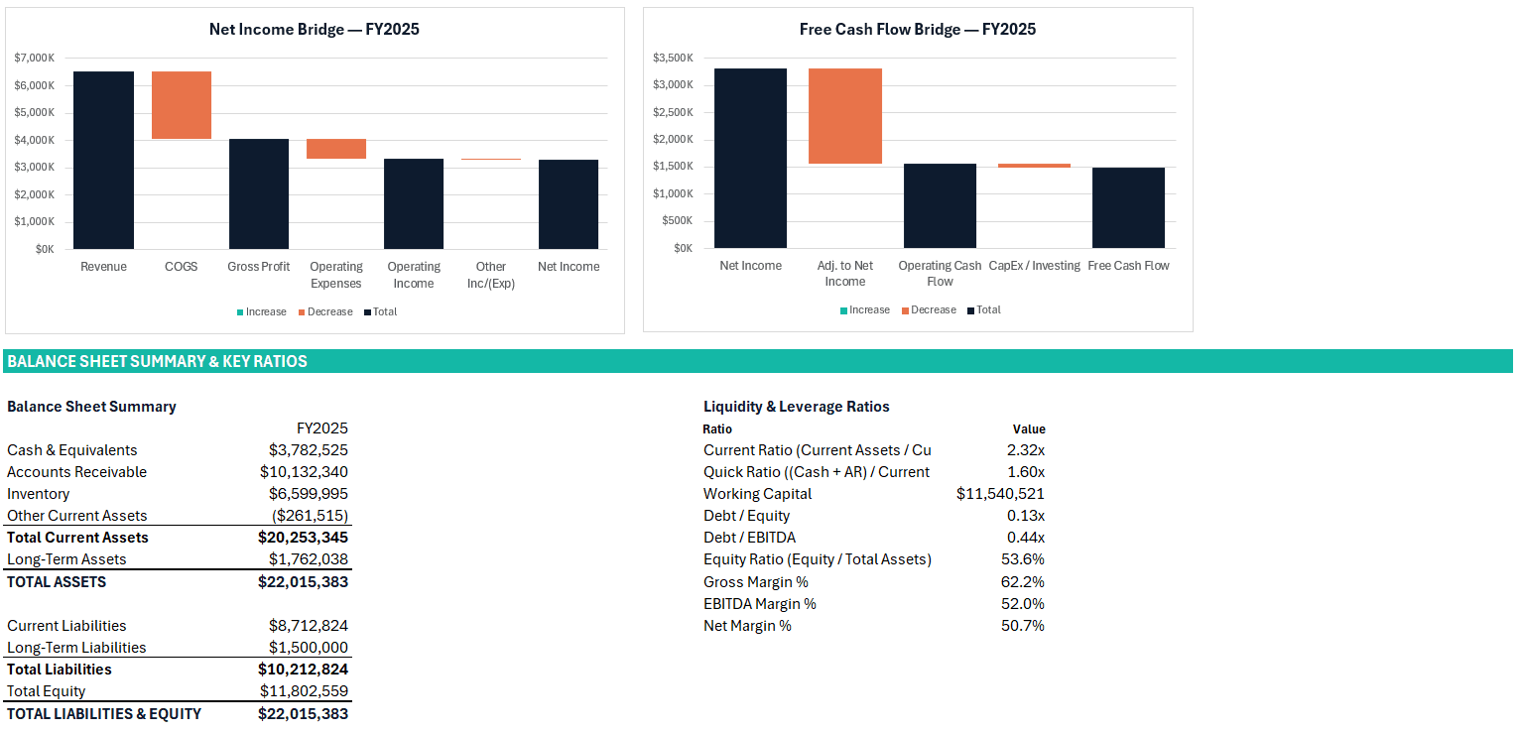Select the Debt / Equity label cell
This screenshot has height=733, width=1520.
[x=747, y=516]
